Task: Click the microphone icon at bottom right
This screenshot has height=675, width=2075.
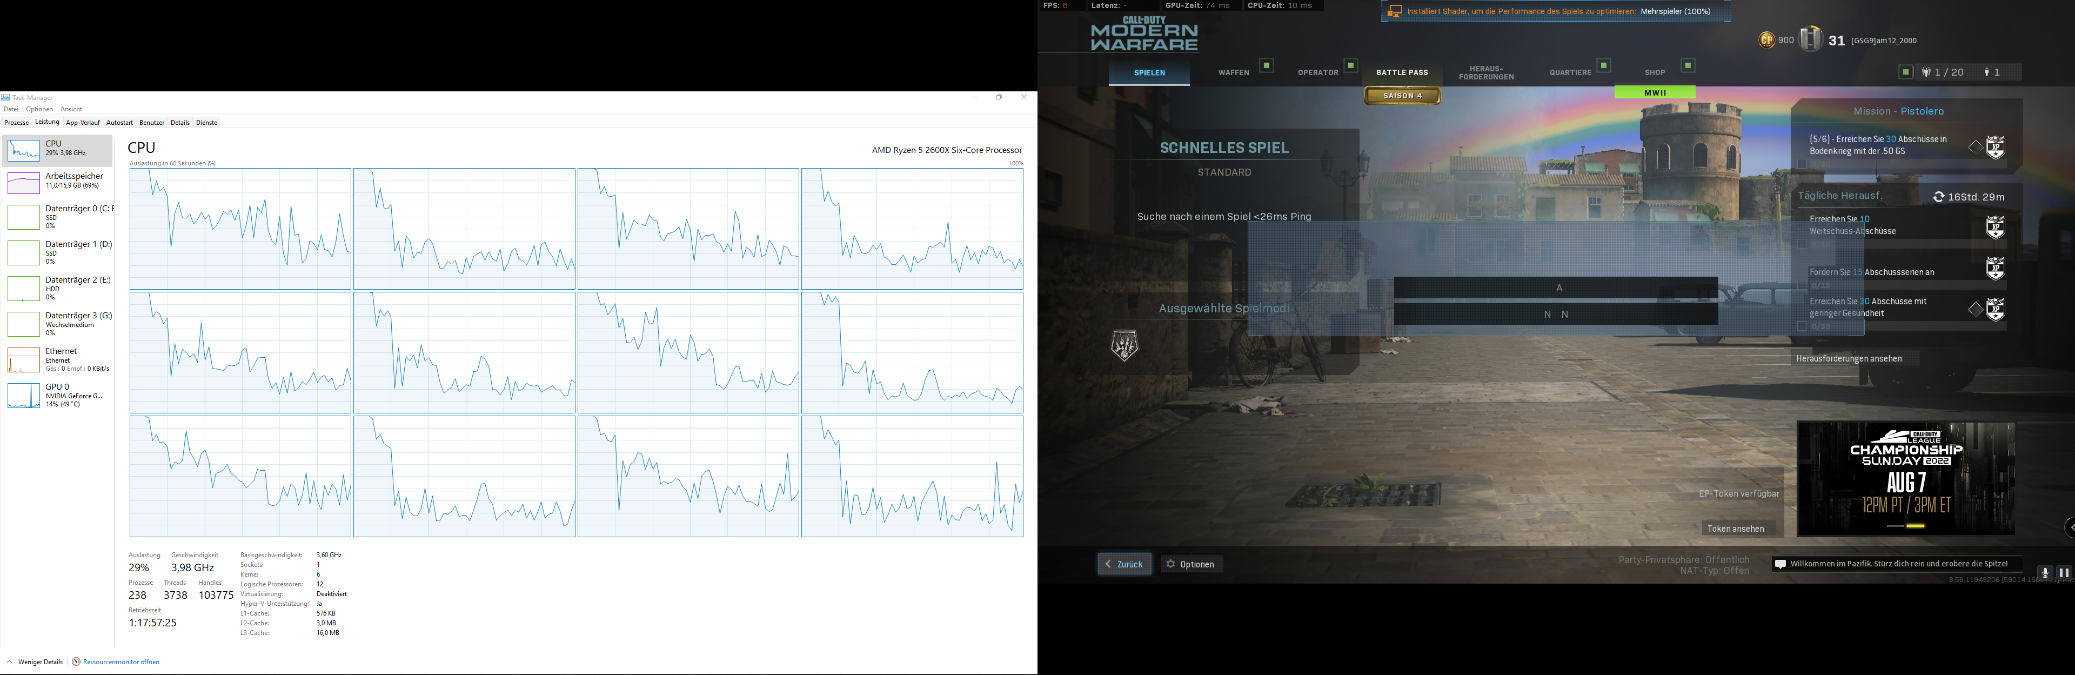Action: pos(2044,572)
